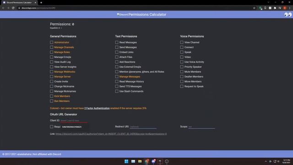
Task: Check the Manage Server checkbox
Action: coord(51,77)
